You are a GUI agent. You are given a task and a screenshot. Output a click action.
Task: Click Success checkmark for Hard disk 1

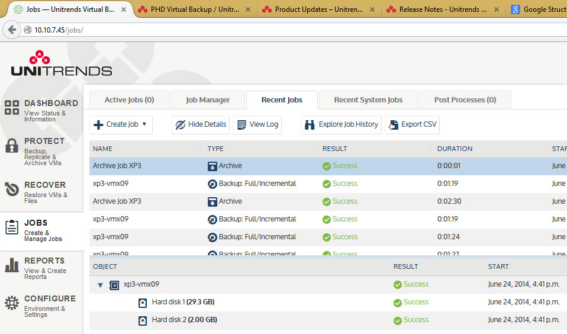tap(397, 303)
